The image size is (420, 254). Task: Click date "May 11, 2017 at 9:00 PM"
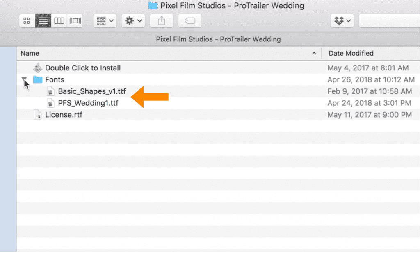370,115
